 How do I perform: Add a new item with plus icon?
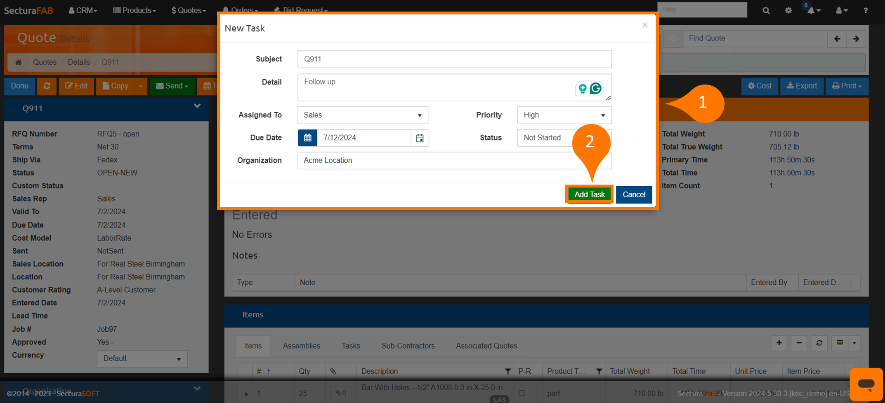coord(779,343)
